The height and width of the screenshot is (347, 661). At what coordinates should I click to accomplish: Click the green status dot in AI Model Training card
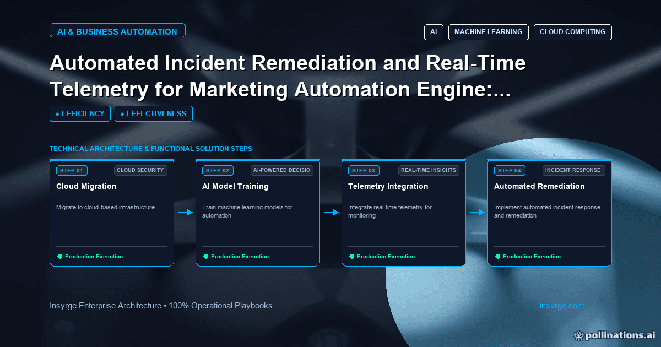(205, 256)
